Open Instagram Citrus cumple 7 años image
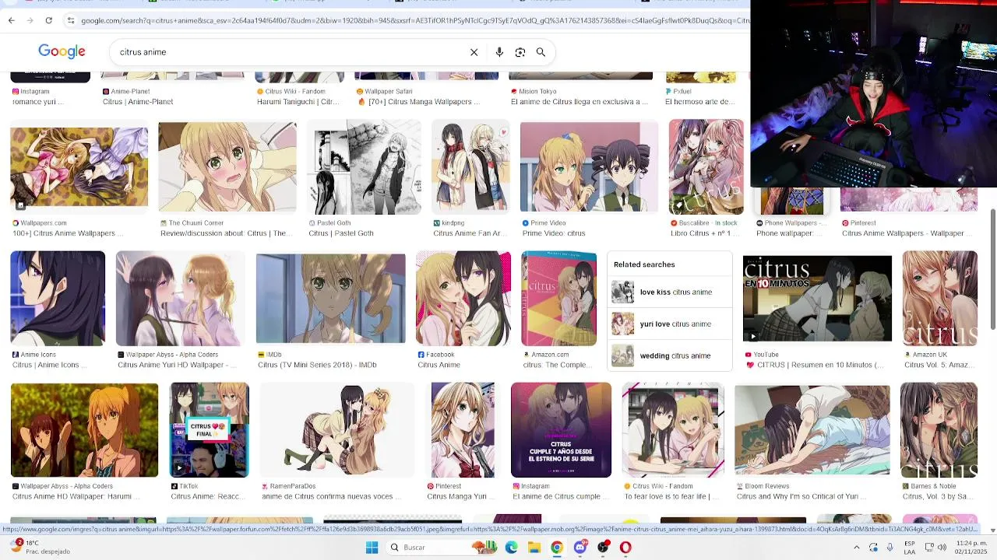This screenshot has height=560, width=997. pos(561,429)
